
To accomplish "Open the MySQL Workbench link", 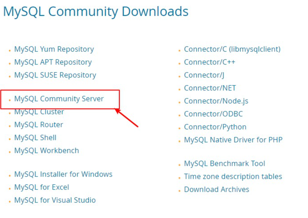I will pyautogui.click(x=47, y=151).
